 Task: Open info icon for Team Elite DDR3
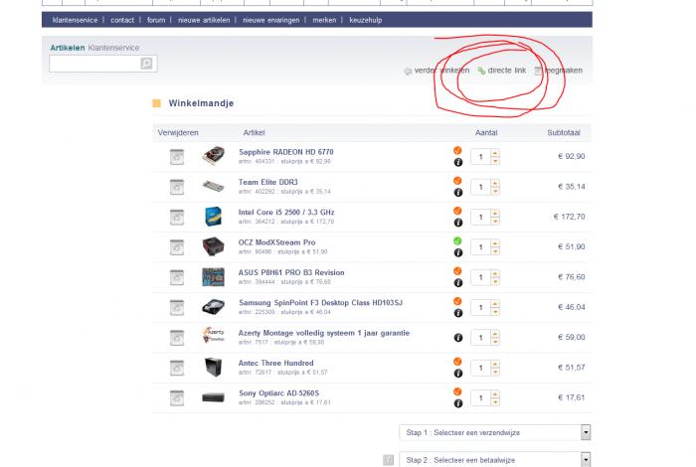pos(458,193)
